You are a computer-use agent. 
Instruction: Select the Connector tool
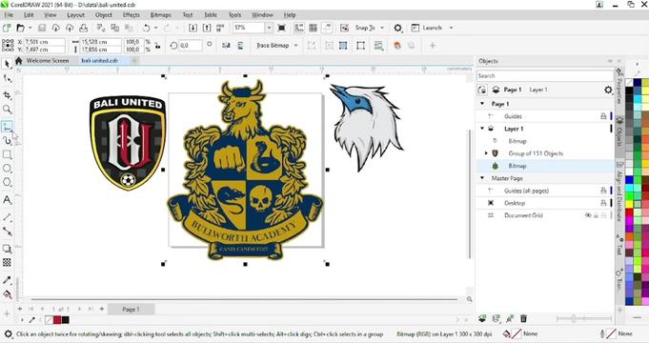(7, 232)
